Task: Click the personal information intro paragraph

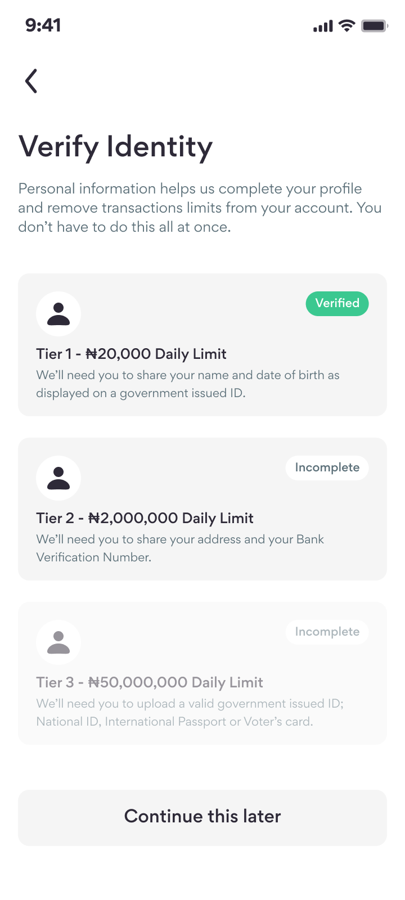Action: point(200,208)
